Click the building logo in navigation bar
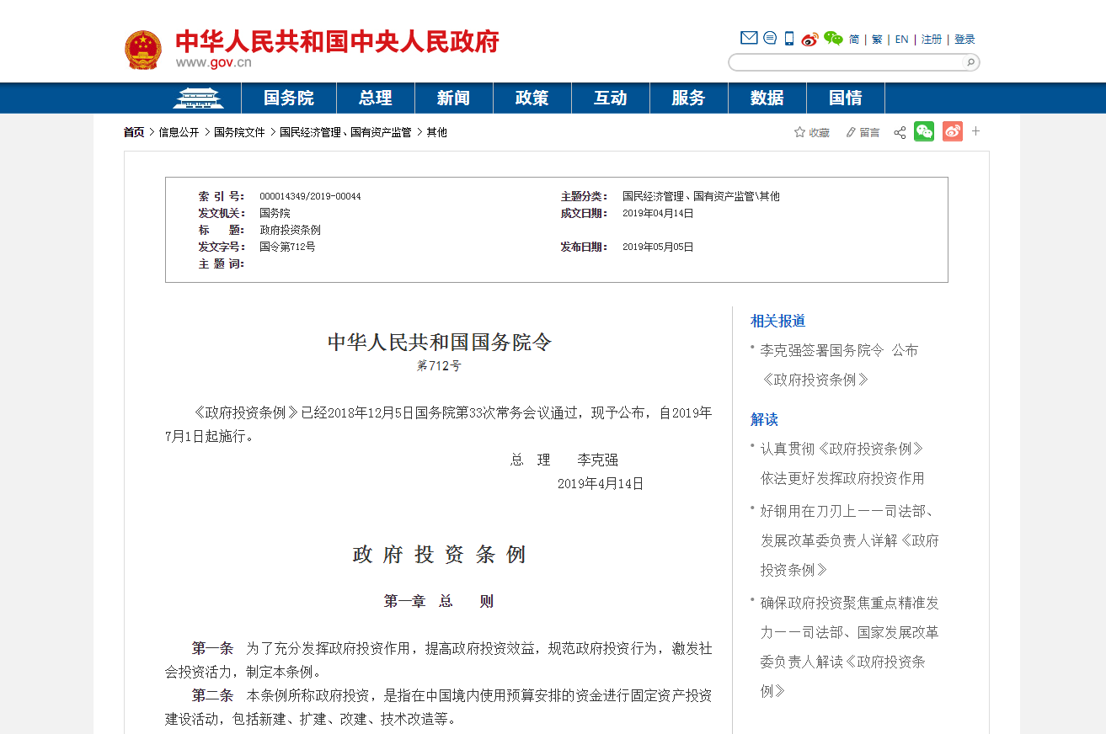Screen dimensions: 1106x734 198,98
